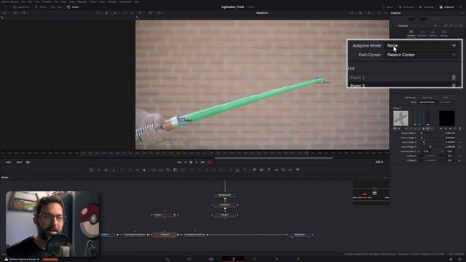Image resolution: width=466 pixels, height=262 pixels.
Task: Add a Text tool from the toolbar
Action: (x=269, y=170)
